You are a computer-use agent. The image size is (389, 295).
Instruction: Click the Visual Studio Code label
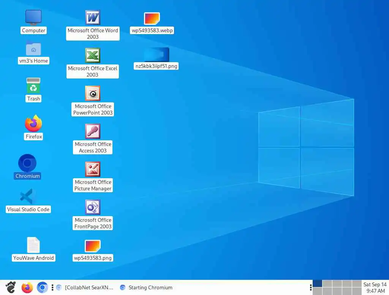click(x=28, y=209)
